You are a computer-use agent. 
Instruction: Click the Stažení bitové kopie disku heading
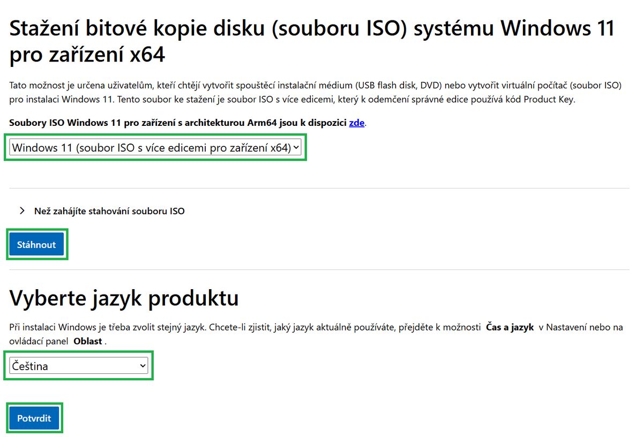click(312, 41)
